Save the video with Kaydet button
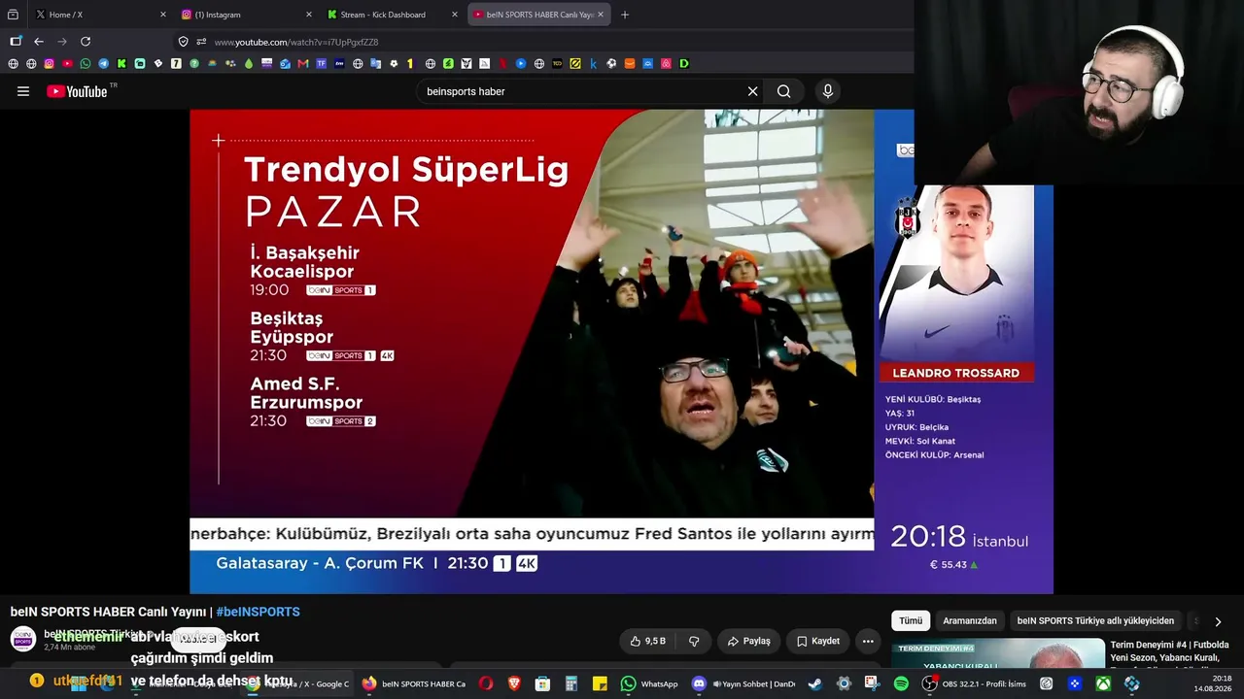This screenshot has height=699, width=1244. tap(817, 641)
